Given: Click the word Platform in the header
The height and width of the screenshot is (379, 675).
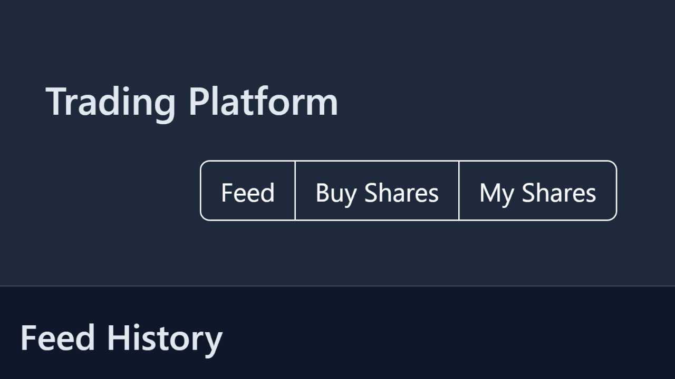Looking at the screenshot, I should pyautogui.click(x=263, y=101).
